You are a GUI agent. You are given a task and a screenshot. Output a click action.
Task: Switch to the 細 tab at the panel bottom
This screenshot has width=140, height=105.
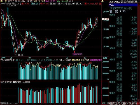pos(111,103)
